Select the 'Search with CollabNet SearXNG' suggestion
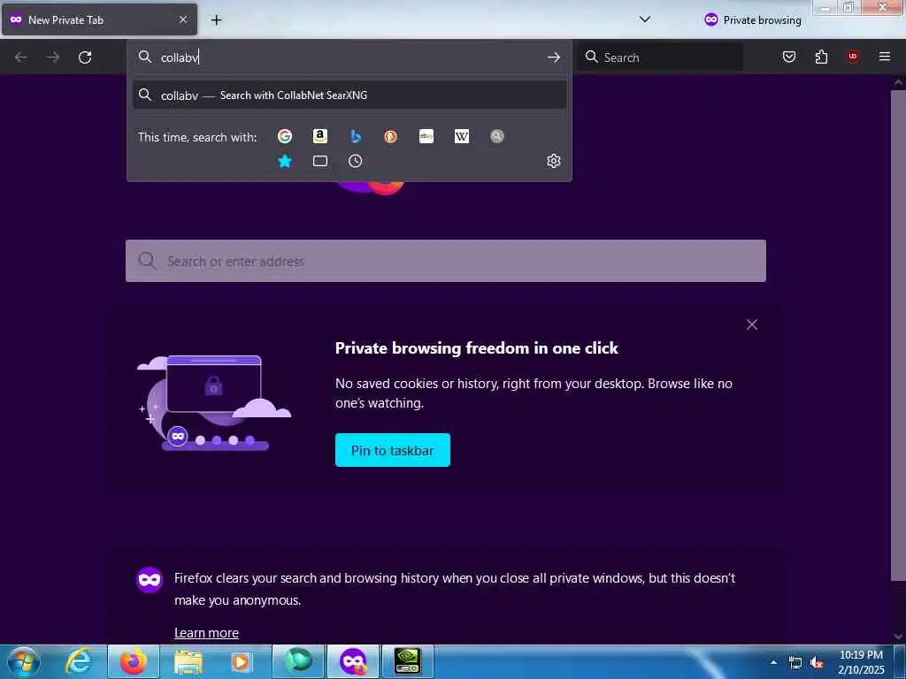906x679 pixels. tap(349, 95)
